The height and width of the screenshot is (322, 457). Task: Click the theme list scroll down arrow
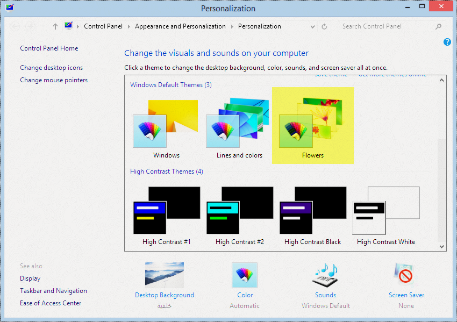pyautogui.click(x=441, y=247)
